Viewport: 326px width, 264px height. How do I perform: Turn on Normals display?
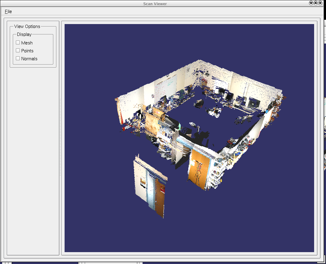point(18,59)
